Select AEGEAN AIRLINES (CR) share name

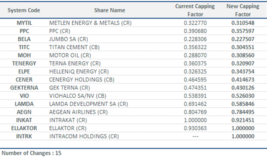(x=79, y=112)
